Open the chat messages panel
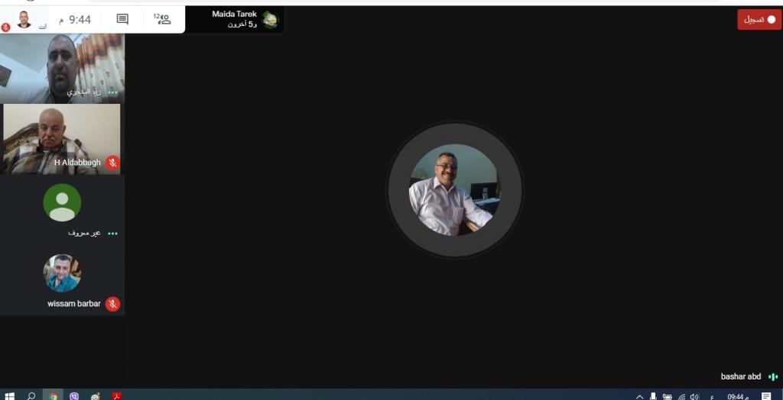This screenshot has width=783, height=400. [x=122, y=19]
